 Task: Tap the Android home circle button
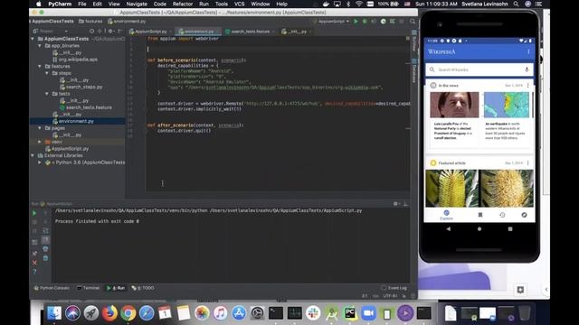(x=479, y=228)
